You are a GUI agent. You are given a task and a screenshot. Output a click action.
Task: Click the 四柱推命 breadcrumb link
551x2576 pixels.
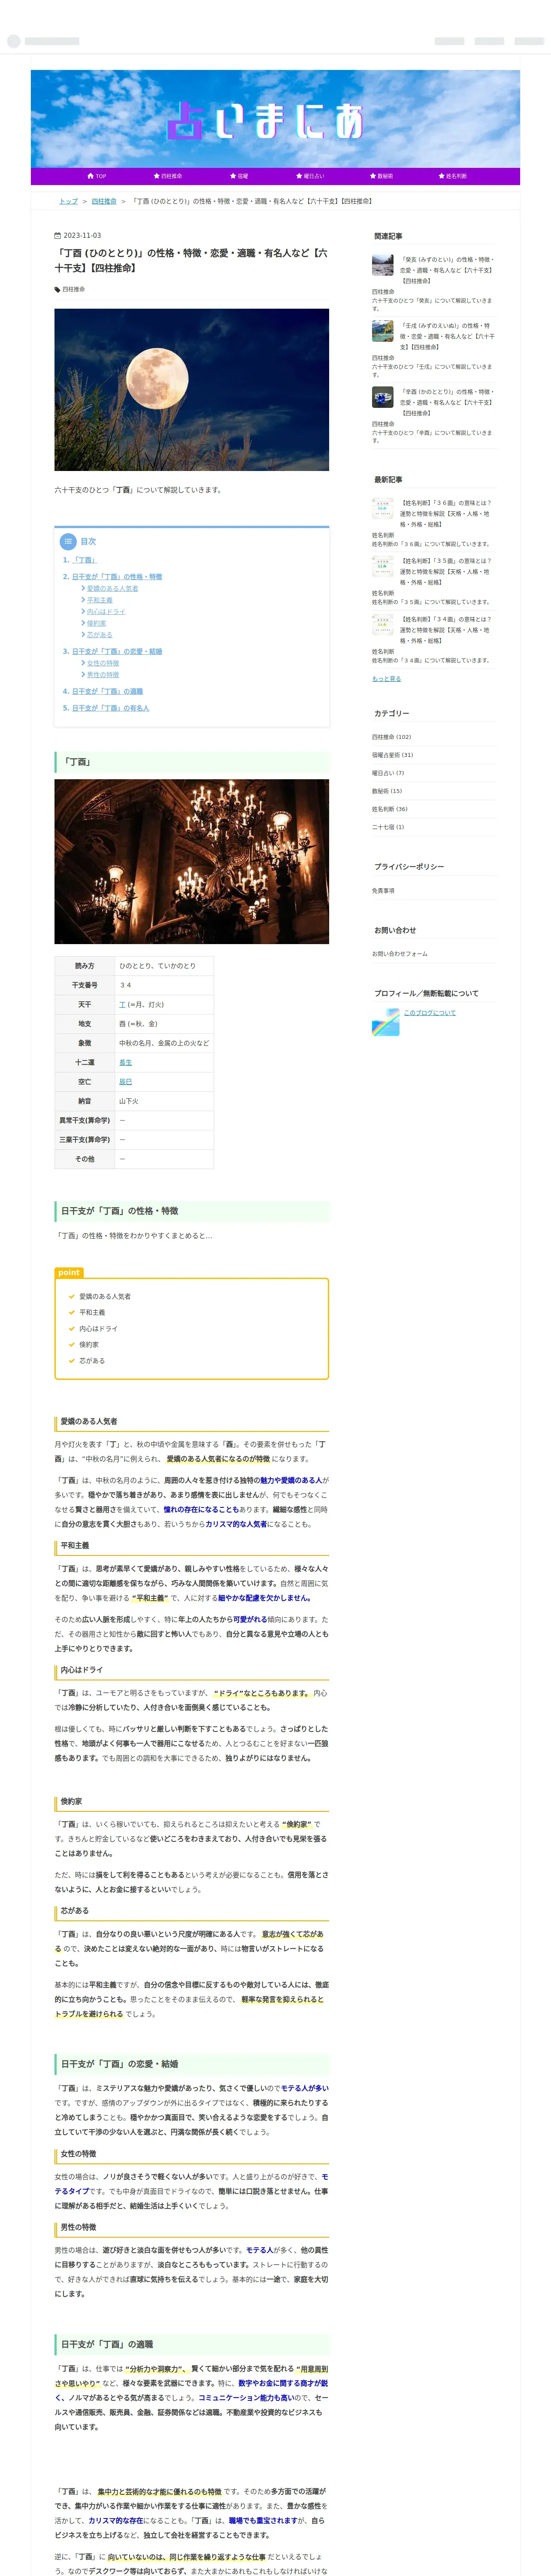(x=104, y=201)
